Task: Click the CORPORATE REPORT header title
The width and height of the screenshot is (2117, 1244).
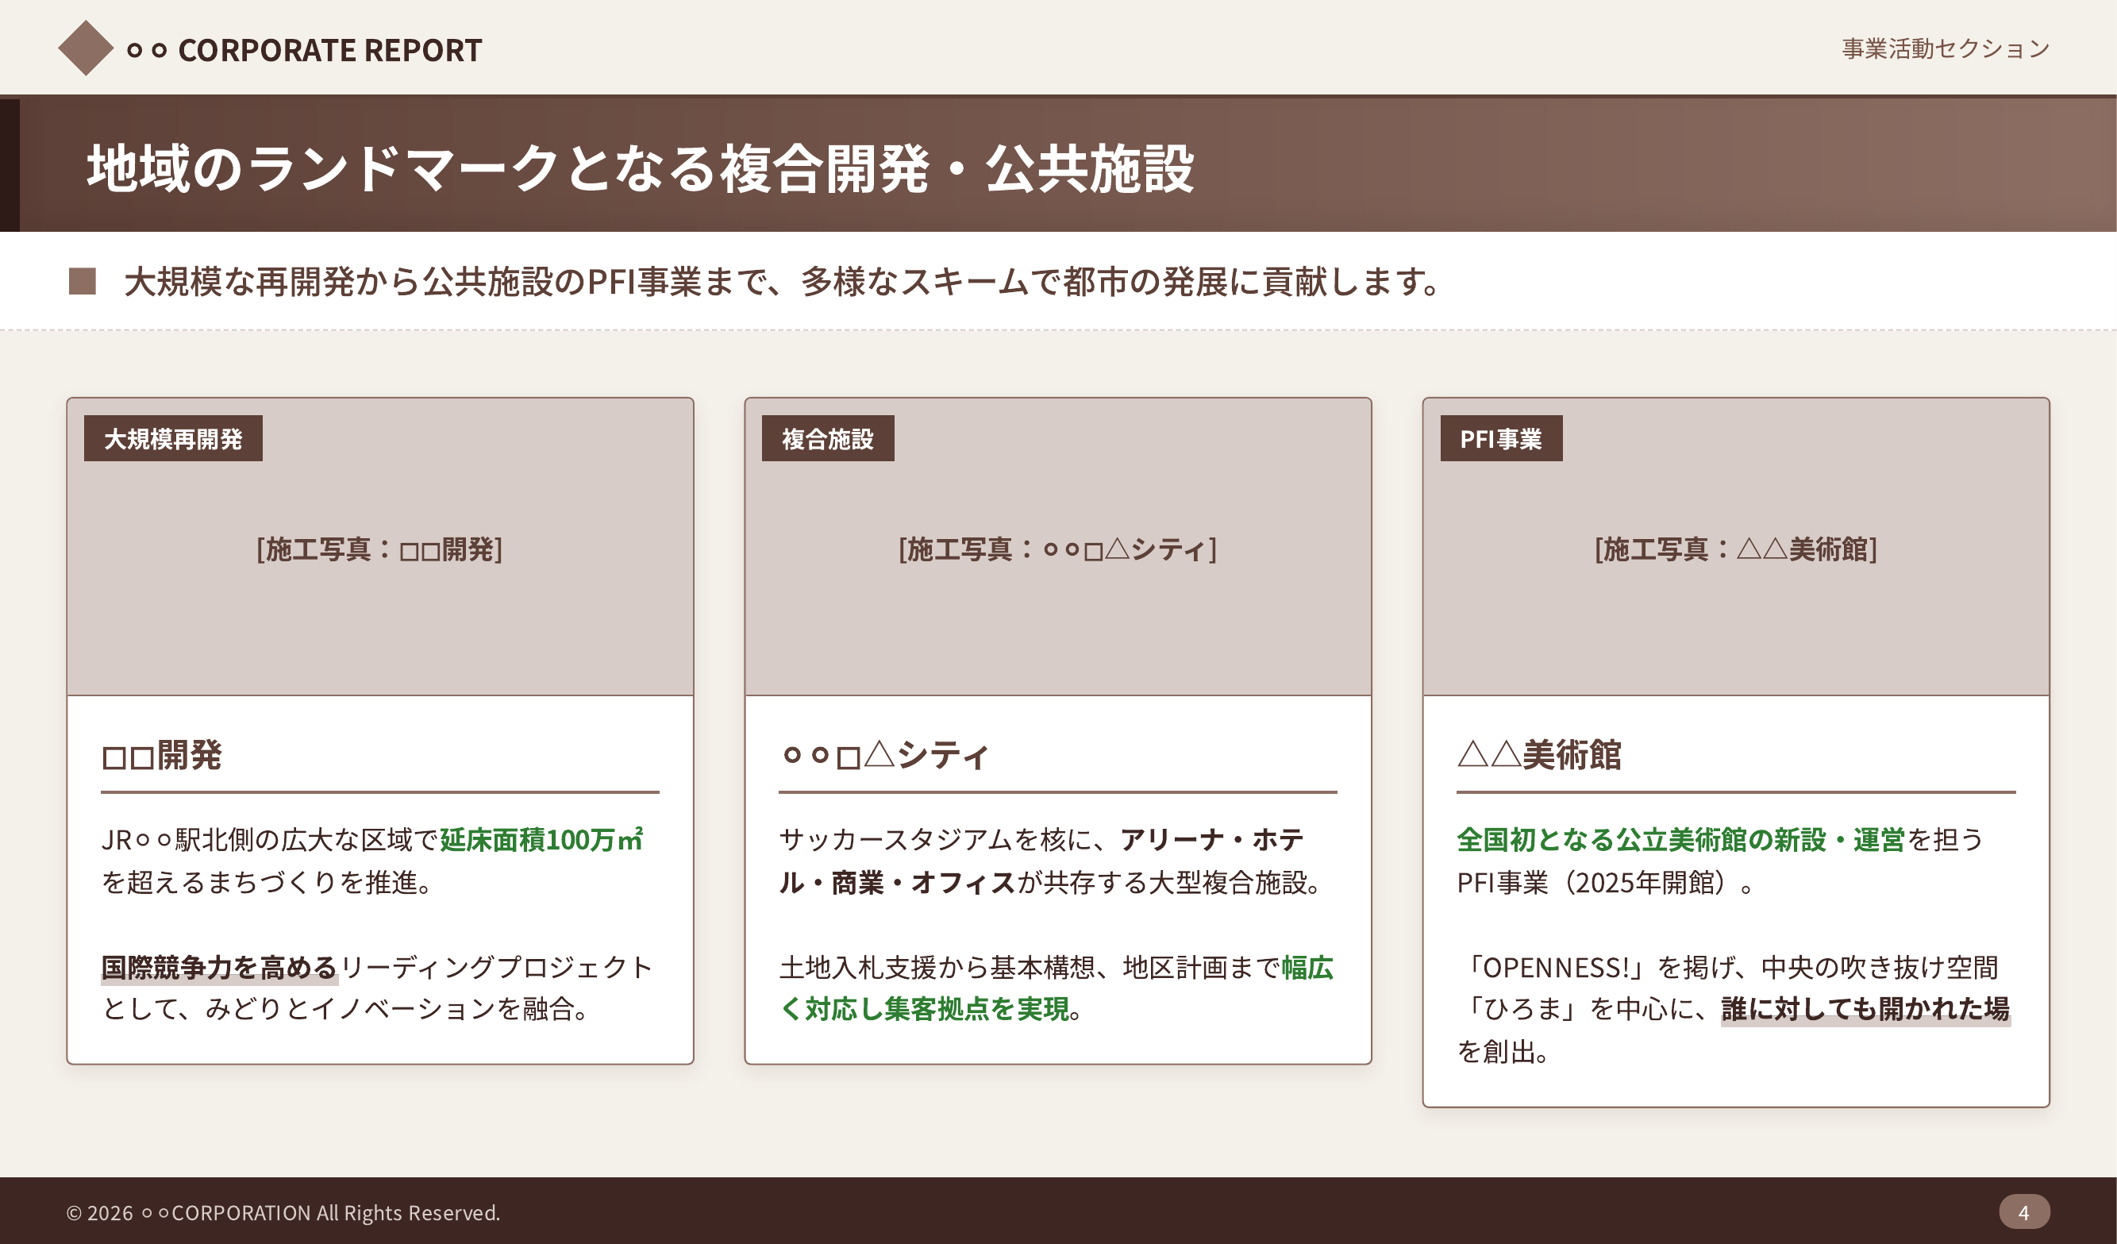Action: coord(329,50)
